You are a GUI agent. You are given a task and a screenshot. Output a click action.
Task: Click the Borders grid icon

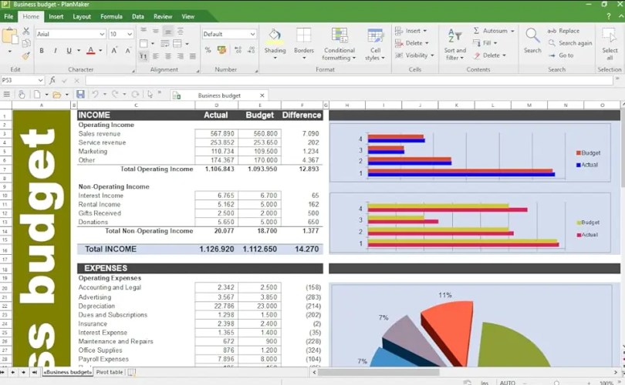(304, 35)
